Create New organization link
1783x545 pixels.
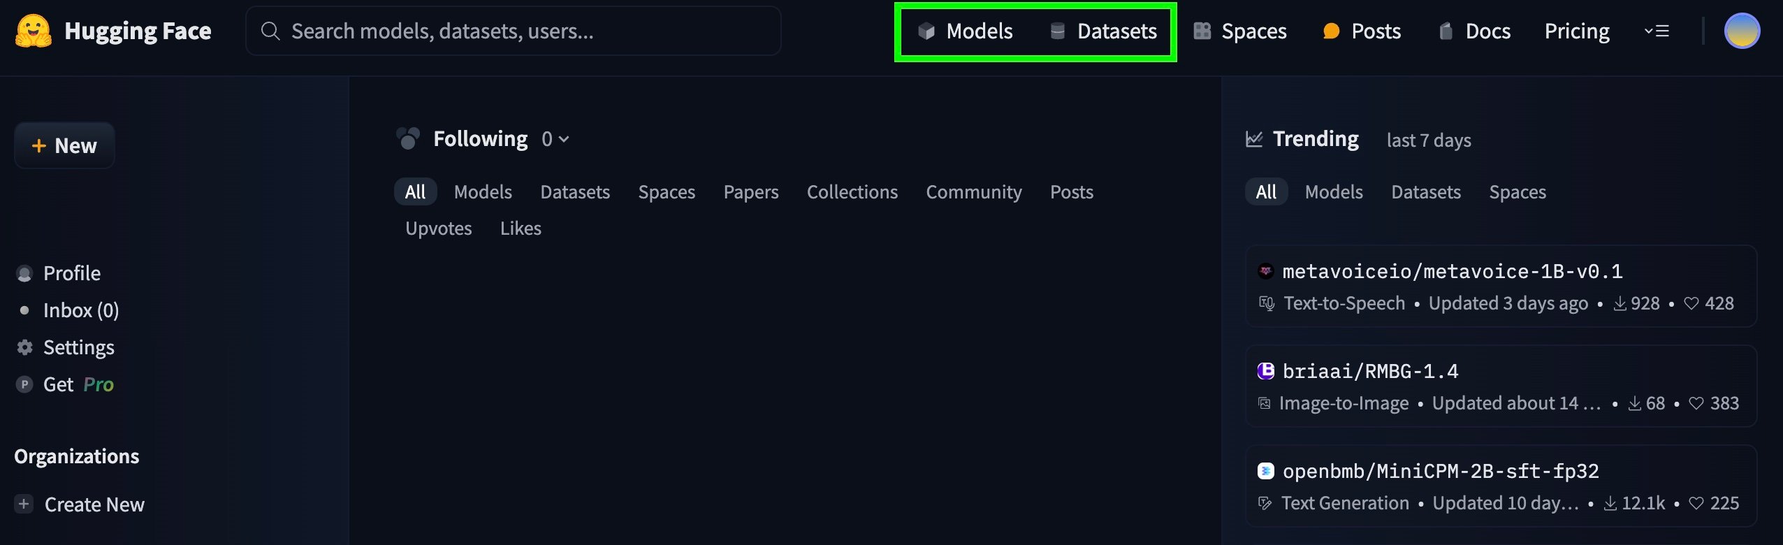(x=80, y=504)
